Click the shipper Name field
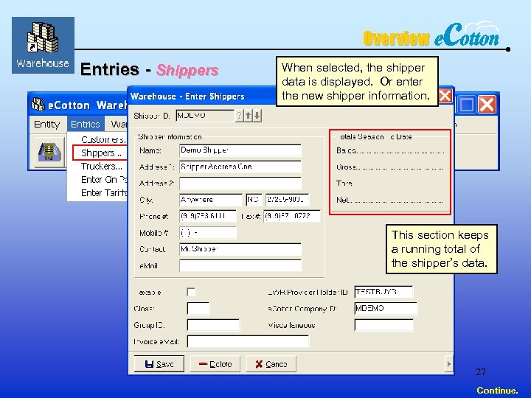The image size is (531, 398). coord(240,150)
